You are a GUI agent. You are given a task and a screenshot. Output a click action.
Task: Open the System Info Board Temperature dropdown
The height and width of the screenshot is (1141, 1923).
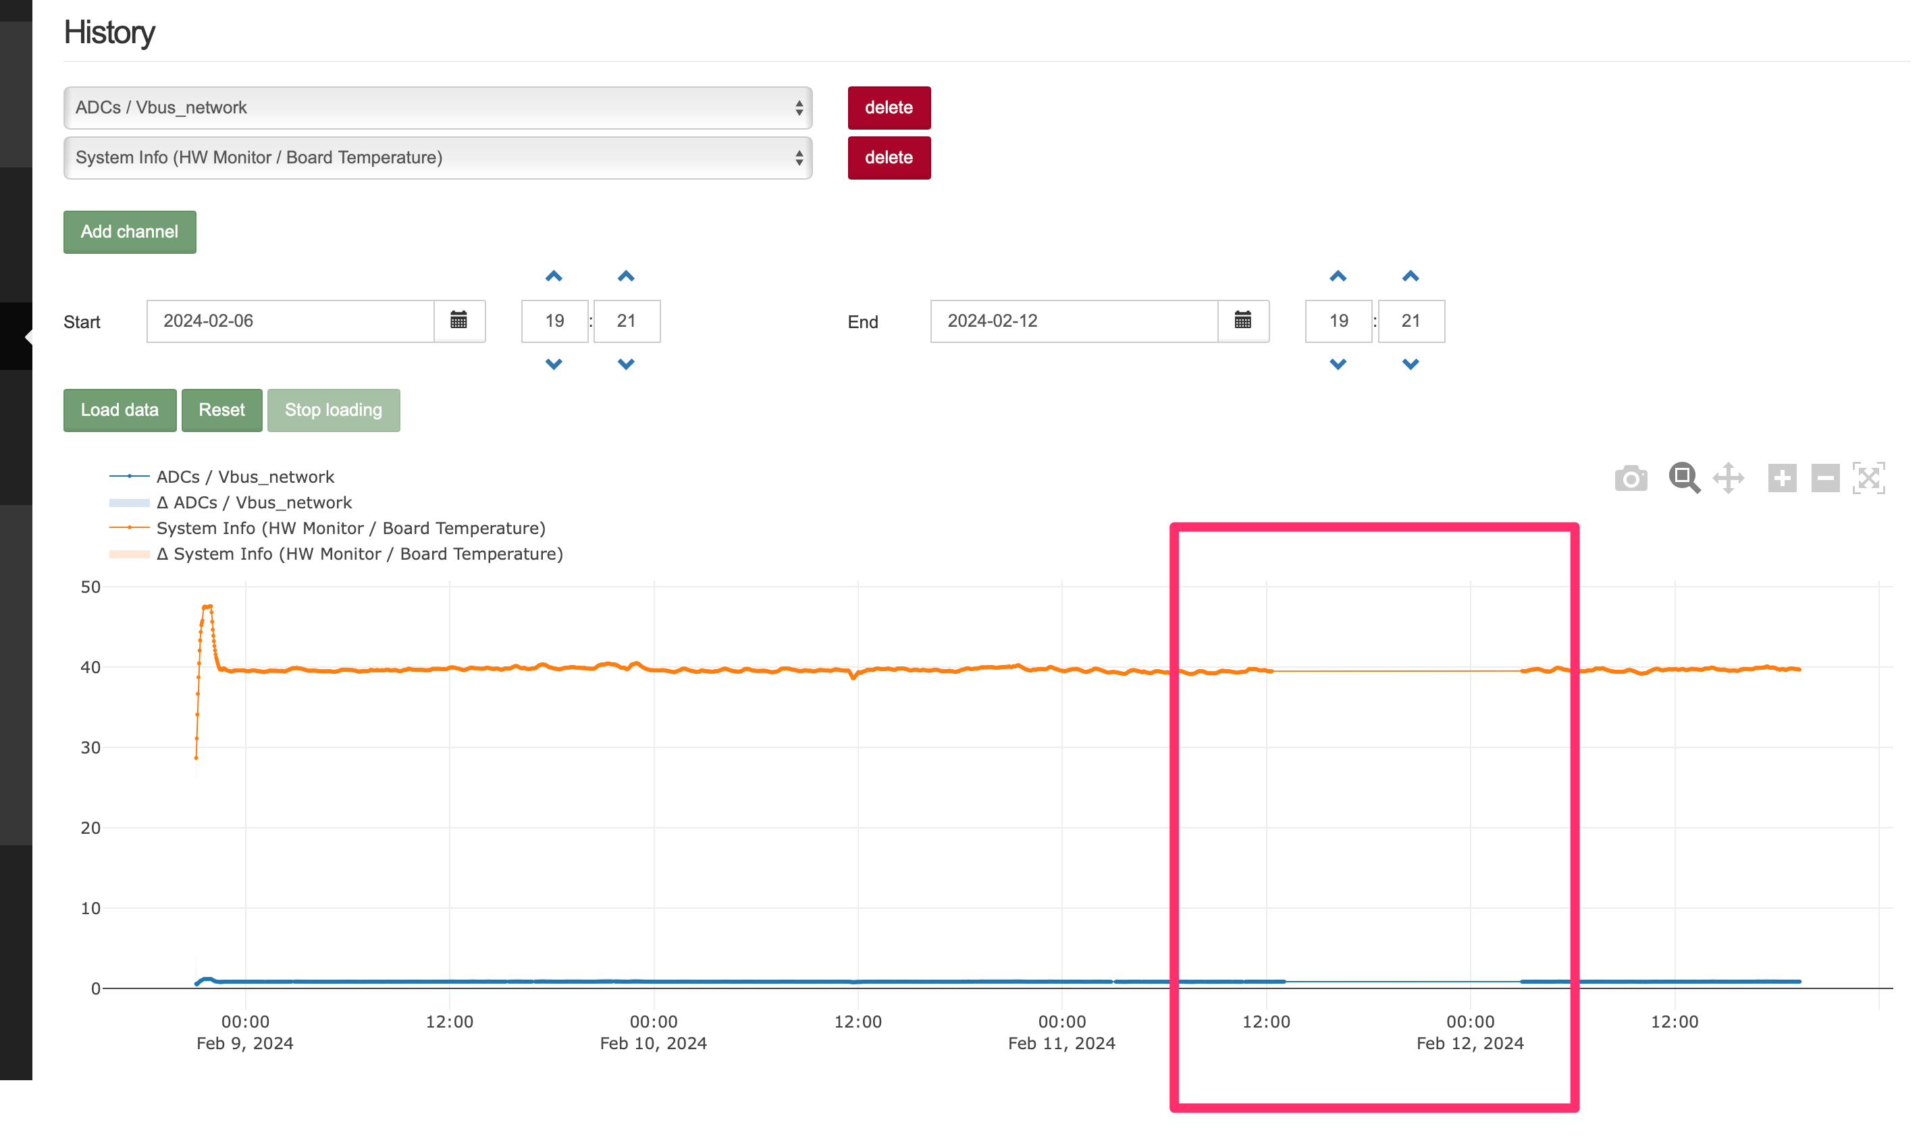pos(438,157)
